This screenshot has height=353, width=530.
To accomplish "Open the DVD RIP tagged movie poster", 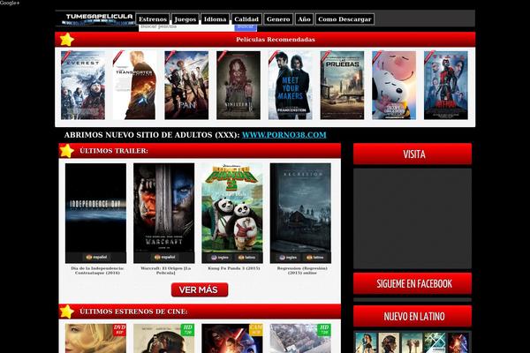I will pos(95,338).
